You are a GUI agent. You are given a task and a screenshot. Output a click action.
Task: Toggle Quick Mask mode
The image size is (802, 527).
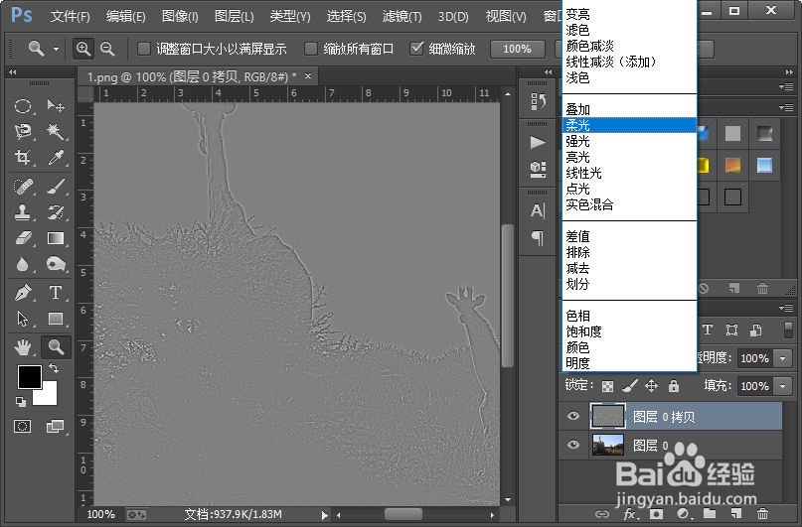pos(23,426)
